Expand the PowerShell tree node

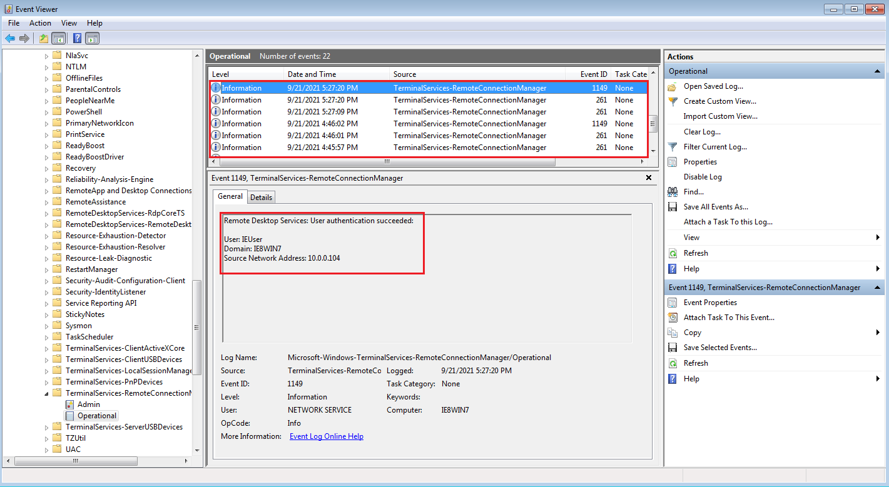pyautogui.click(x=46, y=112)
